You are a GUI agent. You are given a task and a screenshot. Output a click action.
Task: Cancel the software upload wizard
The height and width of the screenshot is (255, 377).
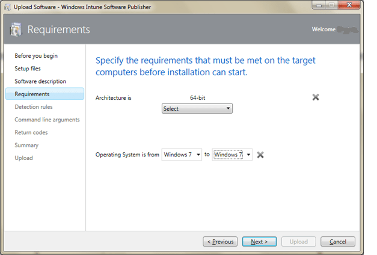click(337, 242)
